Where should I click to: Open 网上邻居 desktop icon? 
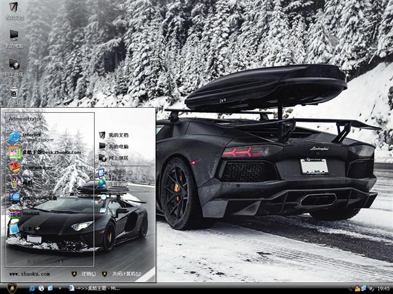point(14,68)
